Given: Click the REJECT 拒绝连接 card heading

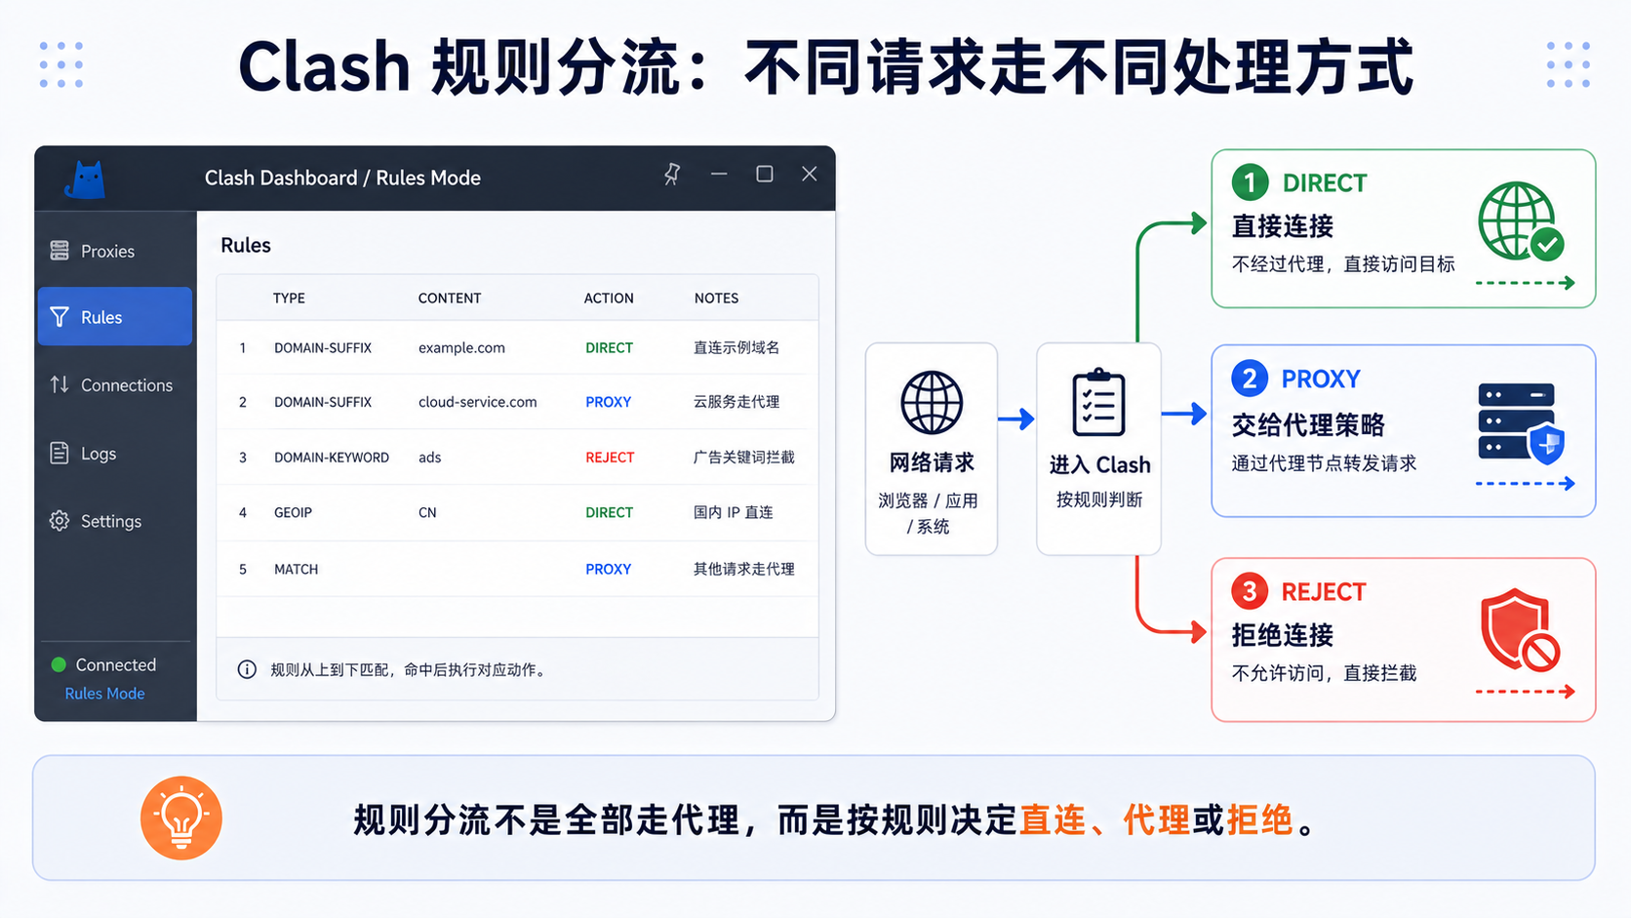Looking at the screenshot, I should coord(1282,636).
